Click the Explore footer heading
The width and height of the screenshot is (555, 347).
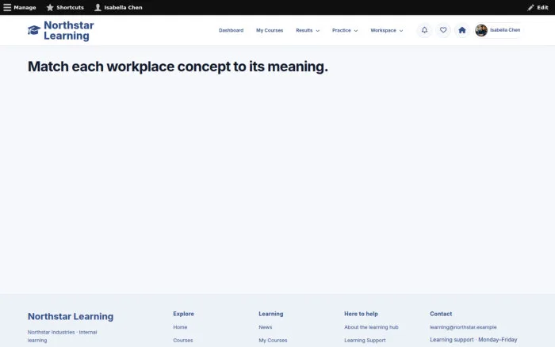click(x=183, y=314)
